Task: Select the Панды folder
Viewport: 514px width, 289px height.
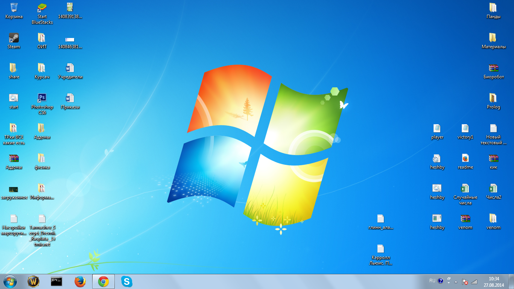Action: (x=493, y=11)
